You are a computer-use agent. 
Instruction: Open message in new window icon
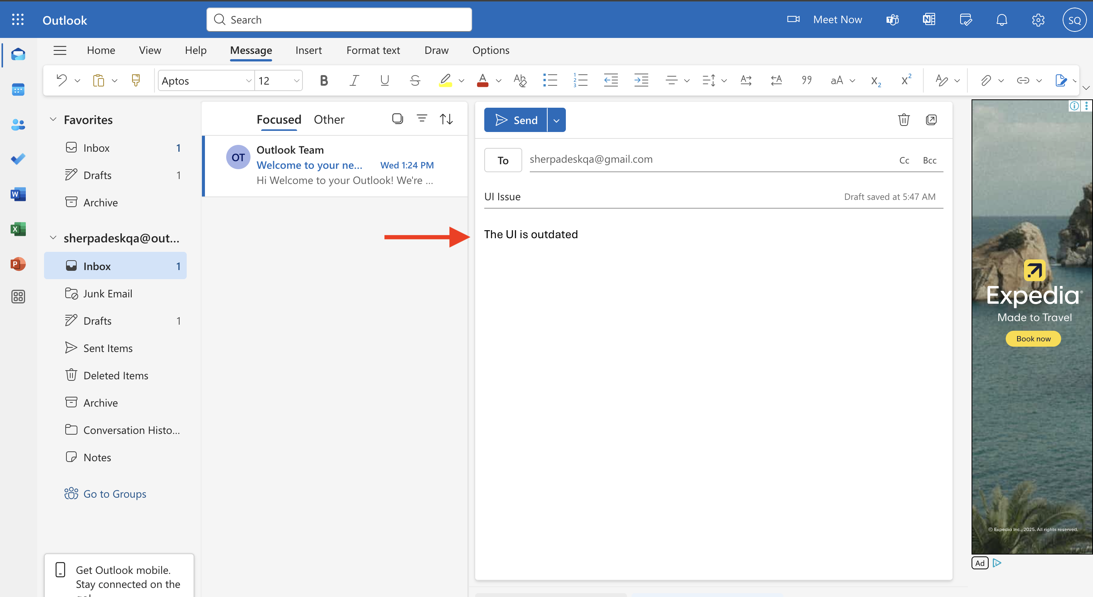(931, 120)
